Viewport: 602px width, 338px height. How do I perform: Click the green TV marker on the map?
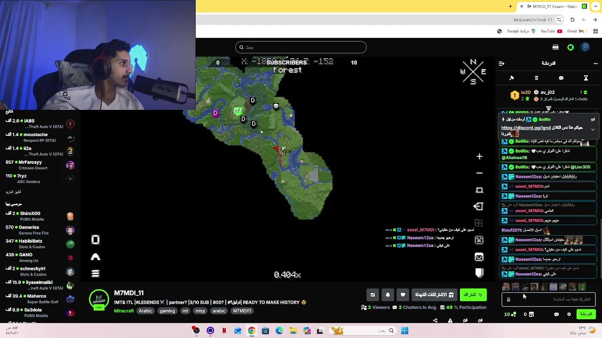click(238, 111)
